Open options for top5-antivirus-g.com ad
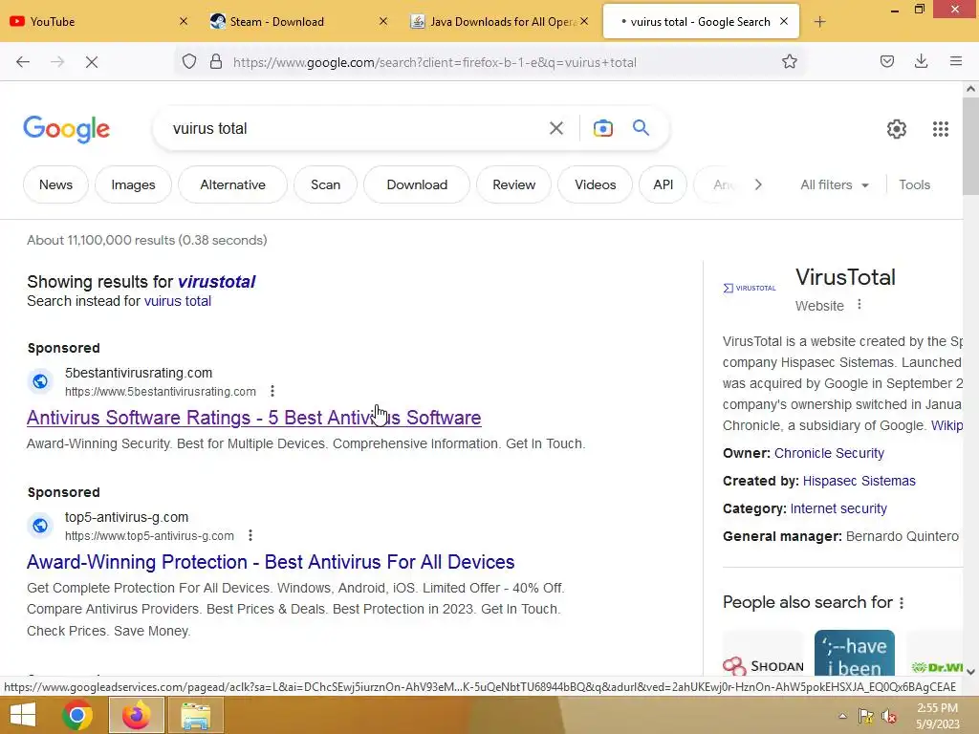Viewport: 979px width, 734px height. (250, 535)
